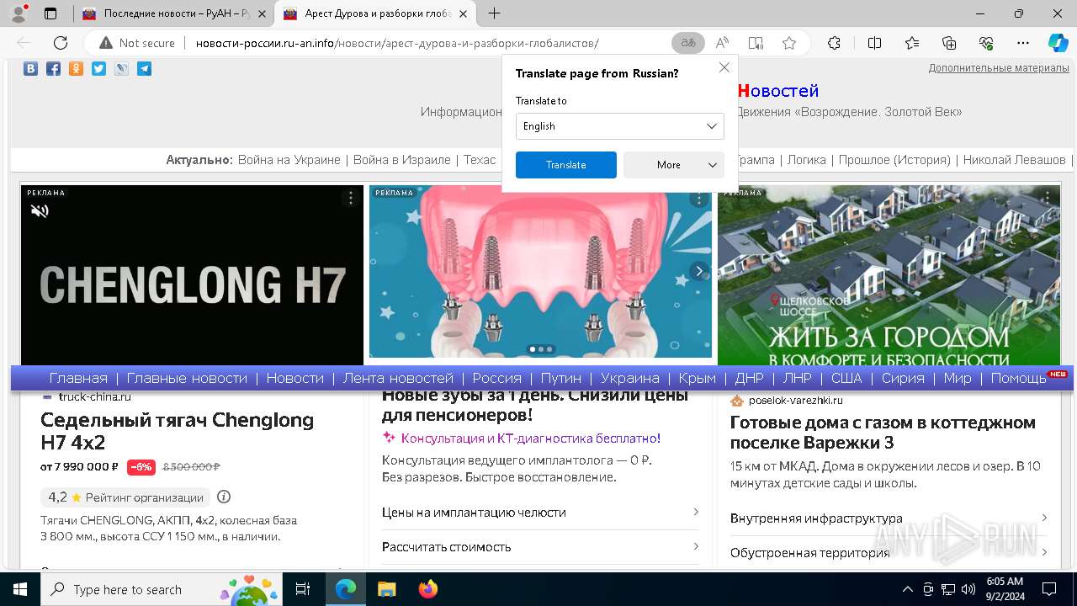Open Edge Settings and more menu

coord(1023,43)
